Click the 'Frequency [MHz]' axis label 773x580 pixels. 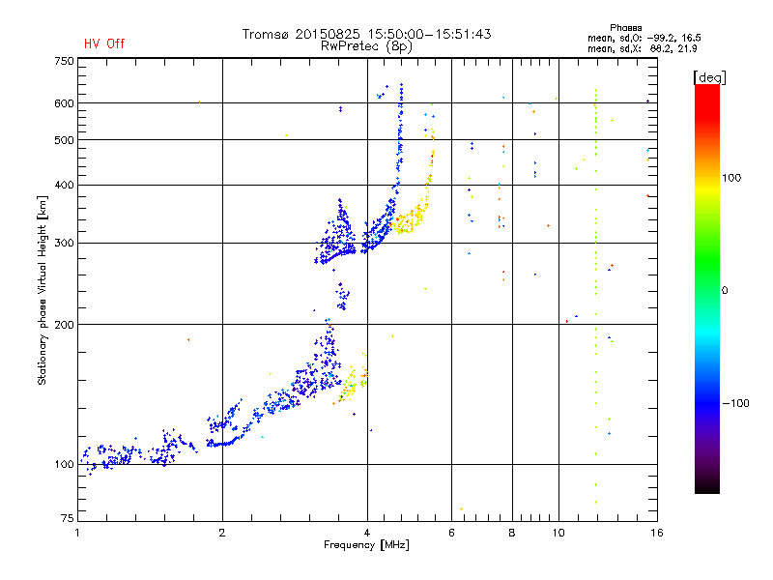point(366,545)
